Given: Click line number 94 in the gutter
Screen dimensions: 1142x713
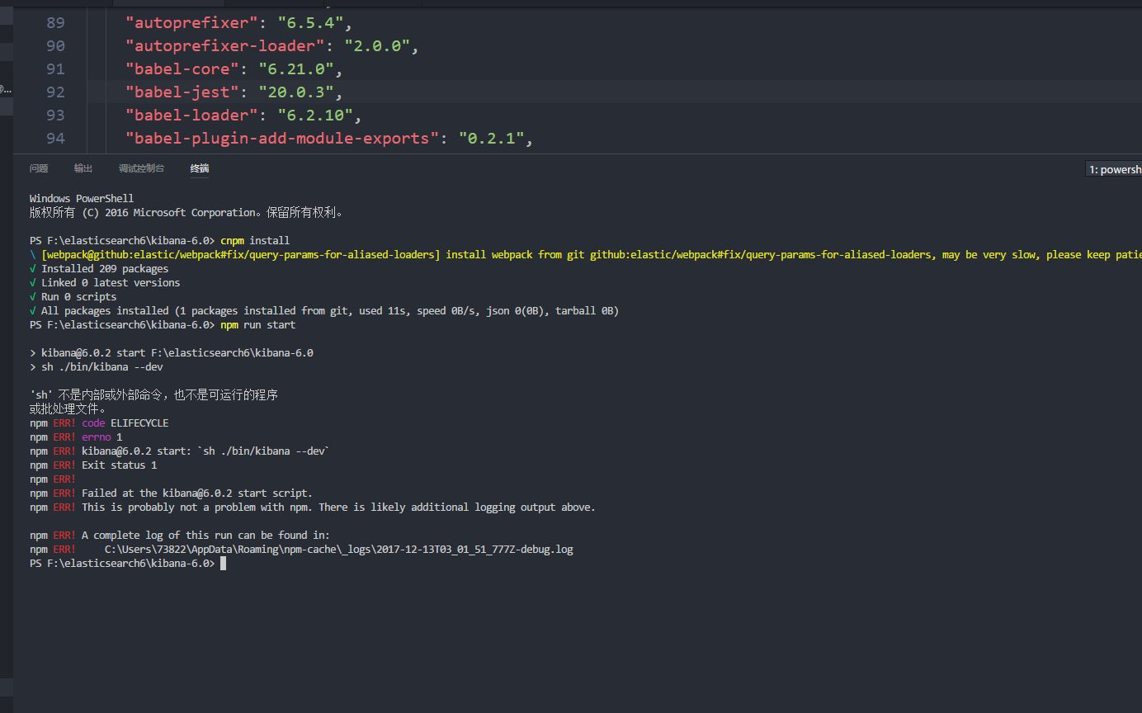Looking at the screenshot, I should pos(55,139).
